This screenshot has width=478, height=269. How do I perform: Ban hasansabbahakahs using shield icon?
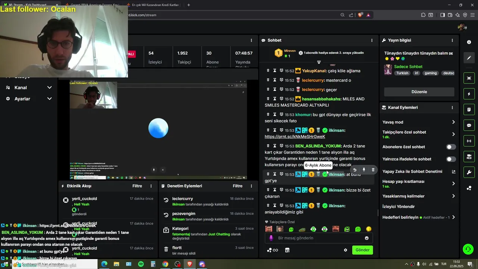point(281,99)
